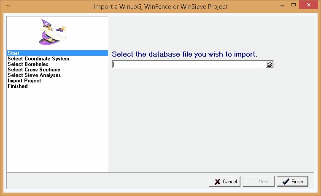The width and height of the screenshot is (321, 196).
Task: Click the application icon in the title bar
Action: 8,7
